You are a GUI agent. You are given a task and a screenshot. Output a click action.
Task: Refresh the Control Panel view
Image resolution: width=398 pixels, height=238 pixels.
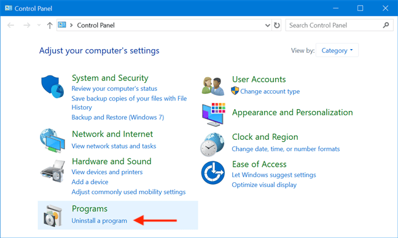[x=276, y=25]
